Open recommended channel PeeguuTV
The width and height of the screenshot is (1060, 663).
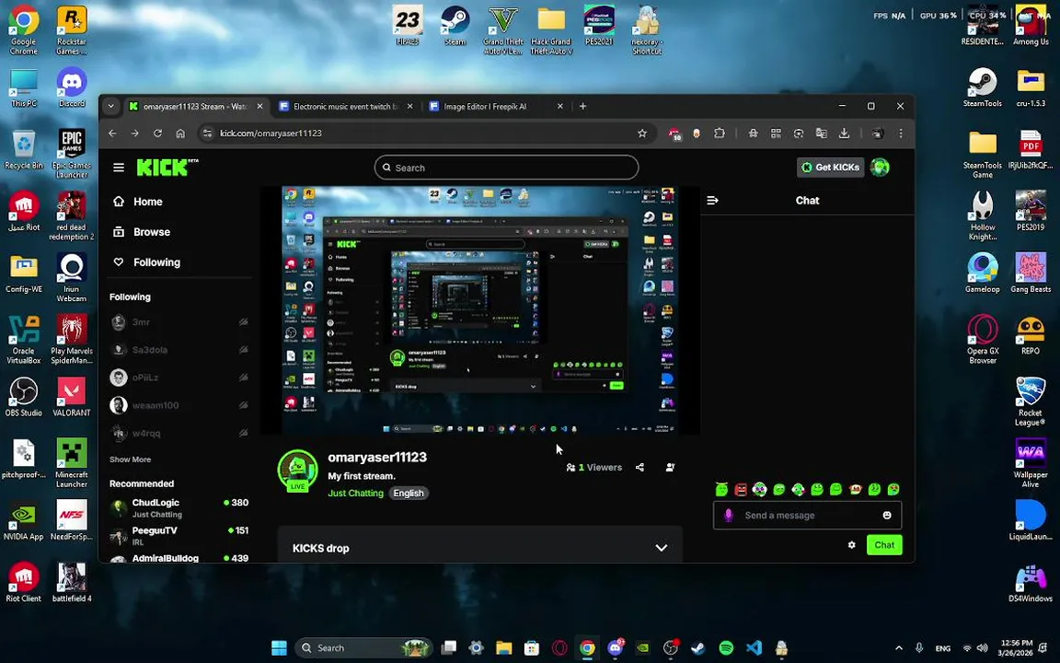[179, 536]
